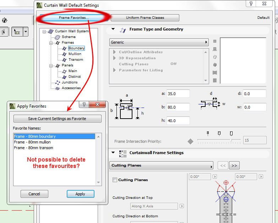Open the Generic frame type dropdown
Image resolution: width=278 pixels, height=223 pixels.
click(159, 42)
